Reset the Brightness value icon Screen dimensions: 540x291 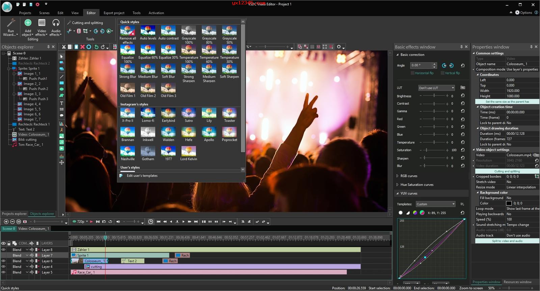click(x=462, y=96)
